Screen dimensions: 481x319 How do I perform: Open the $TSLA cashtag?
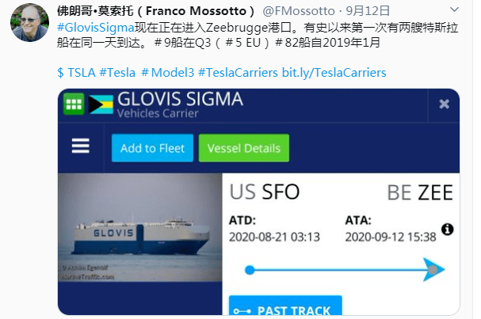tap(76, 73)
